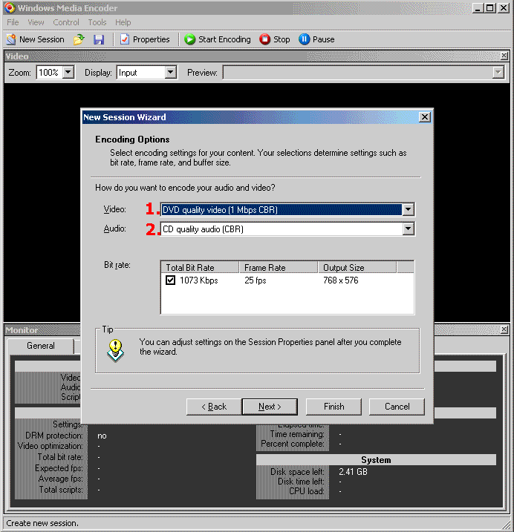Viewport: 514px width, 532px height.
Task: Click the DRM protection 'no' value
Action: pos(102,436)
